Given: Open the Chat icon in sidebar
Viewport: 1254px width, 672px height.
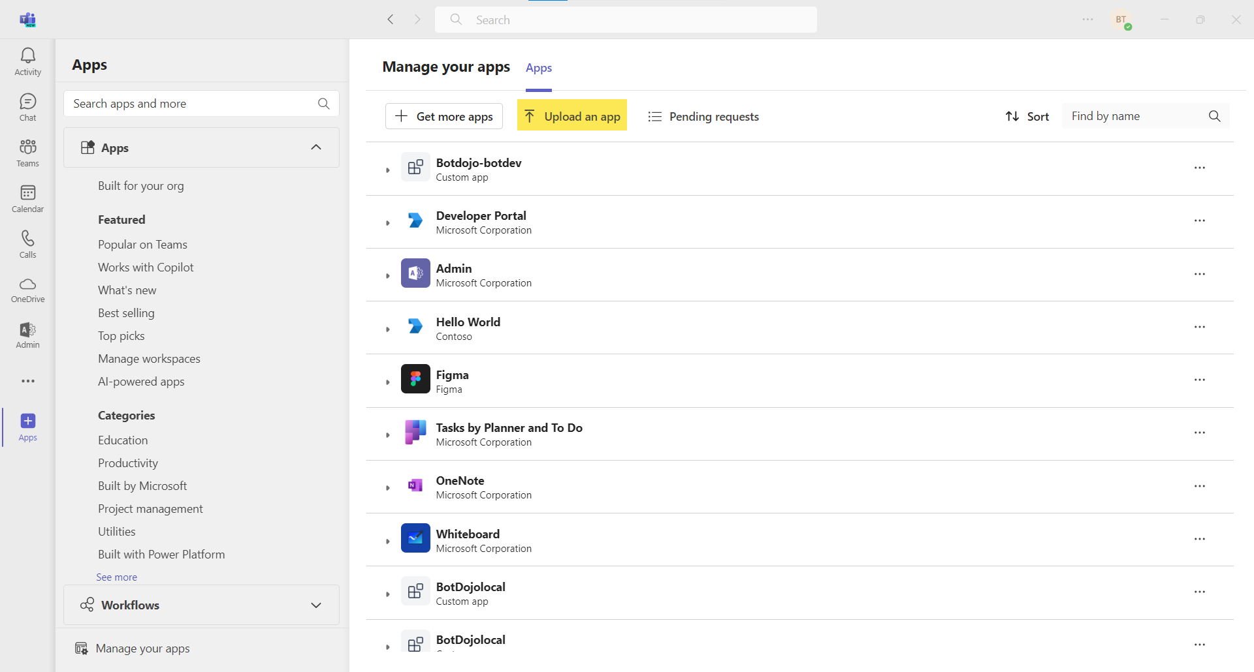Looking at the screenshot, I should [27, 108].
